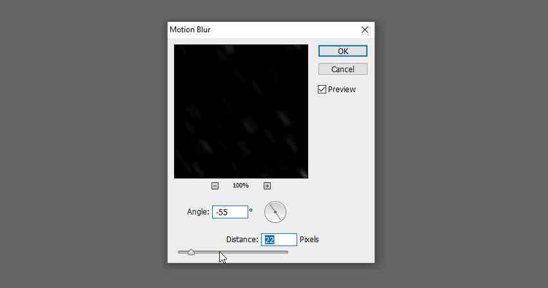The height and width of the screenshot is (288, 548).
Task: Click the Angle label
Action: [x=198, y=212]
